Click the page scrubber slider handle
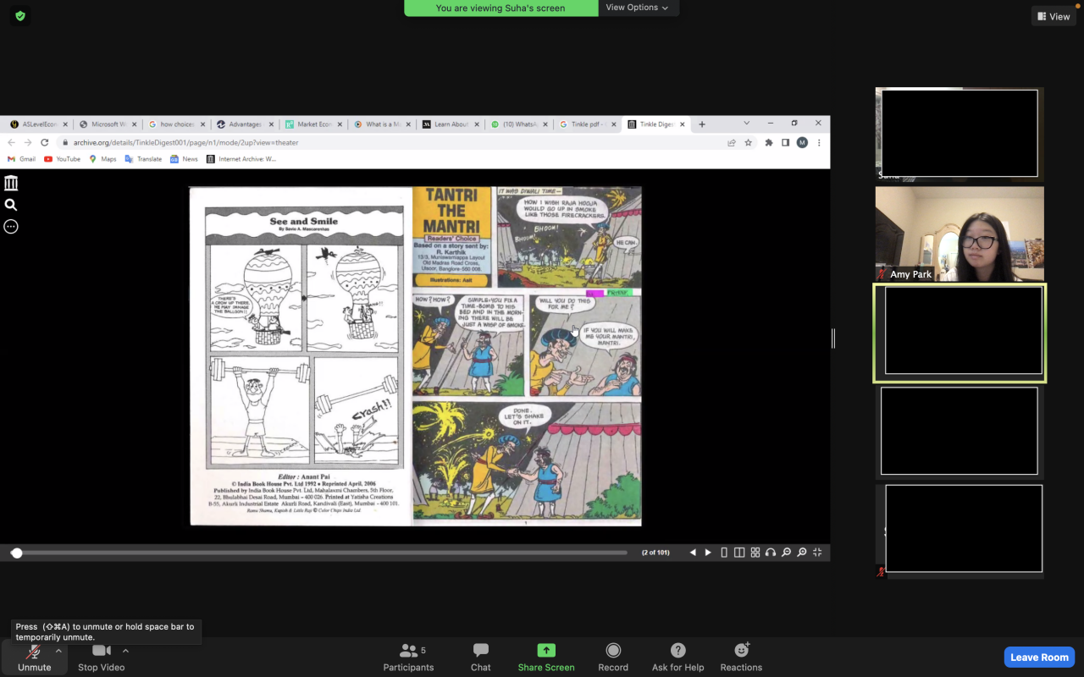1084x677 pixels. [x=16, y=553]
